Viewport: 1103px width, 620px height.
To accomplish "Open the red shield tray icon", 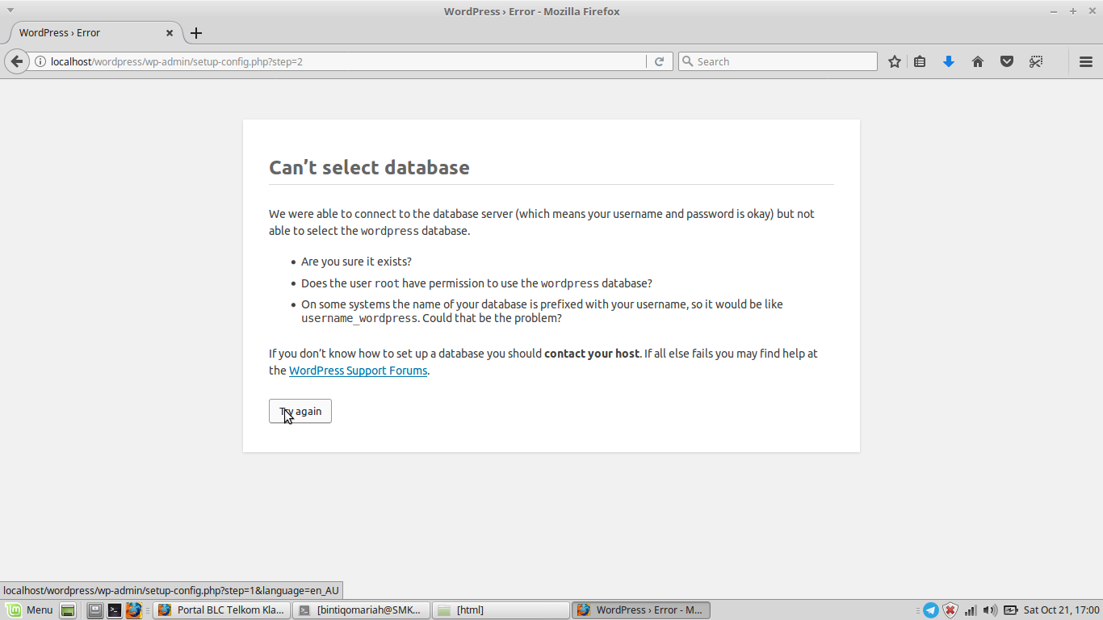I will [951, 610].
